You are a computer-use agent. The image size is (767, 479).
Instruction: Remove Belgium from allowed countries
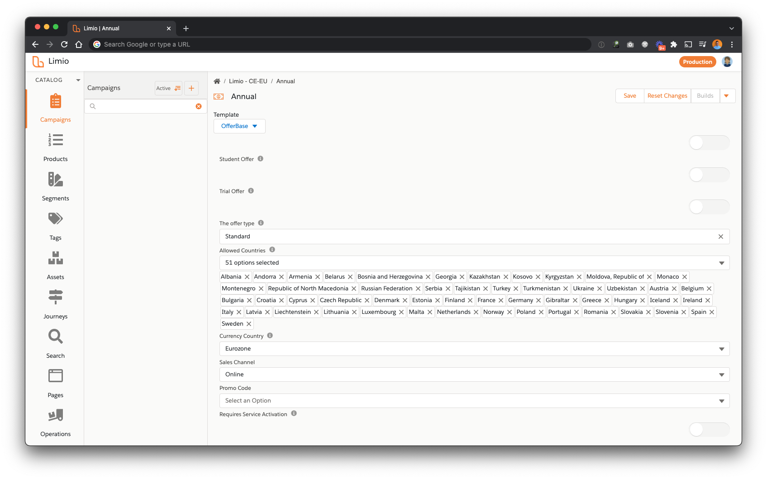pos(709,289)
